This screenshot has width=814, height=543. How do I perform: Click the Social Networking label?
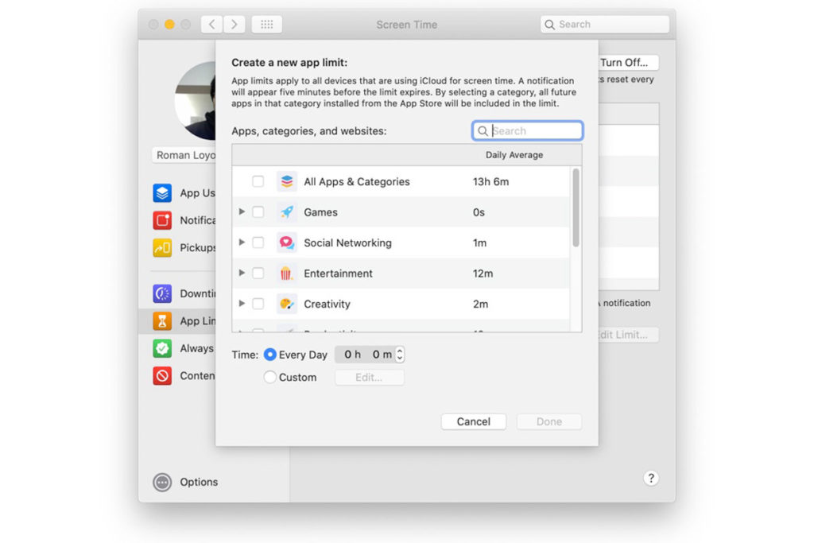pos(348,243)
